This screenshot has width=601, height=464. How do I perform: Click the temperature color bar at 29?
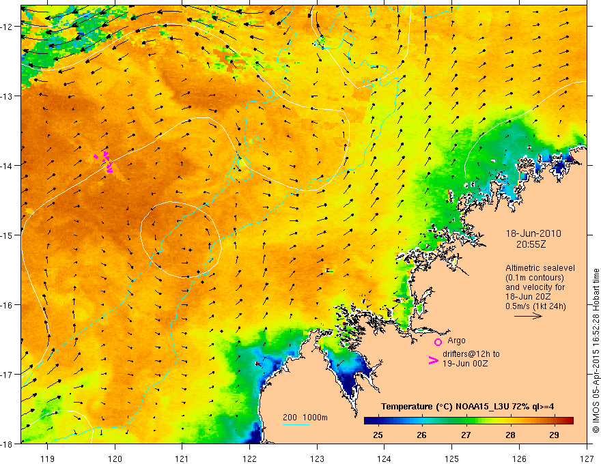554,421
